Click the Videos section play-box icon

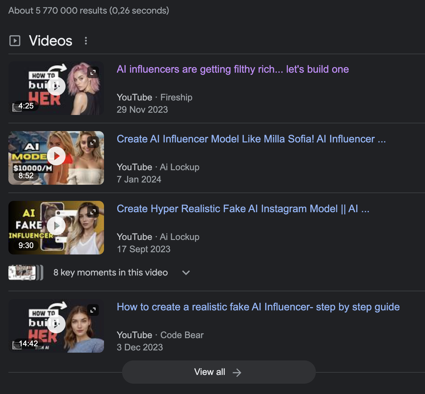coord(15,41)
